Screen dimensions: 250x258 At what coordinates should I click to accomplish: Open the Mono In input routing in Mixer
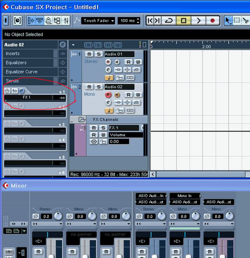[x=184, y=196]
